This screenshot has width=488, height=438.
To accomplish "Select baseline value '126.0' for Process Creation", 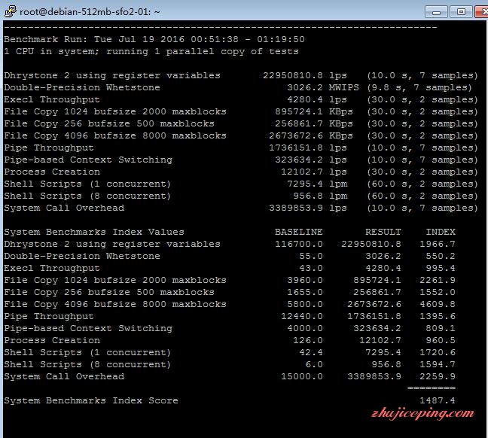I will (308, 341).
